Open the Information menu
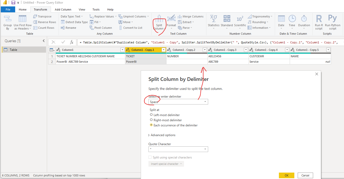344x179 pixels. (x=259, y=28)
